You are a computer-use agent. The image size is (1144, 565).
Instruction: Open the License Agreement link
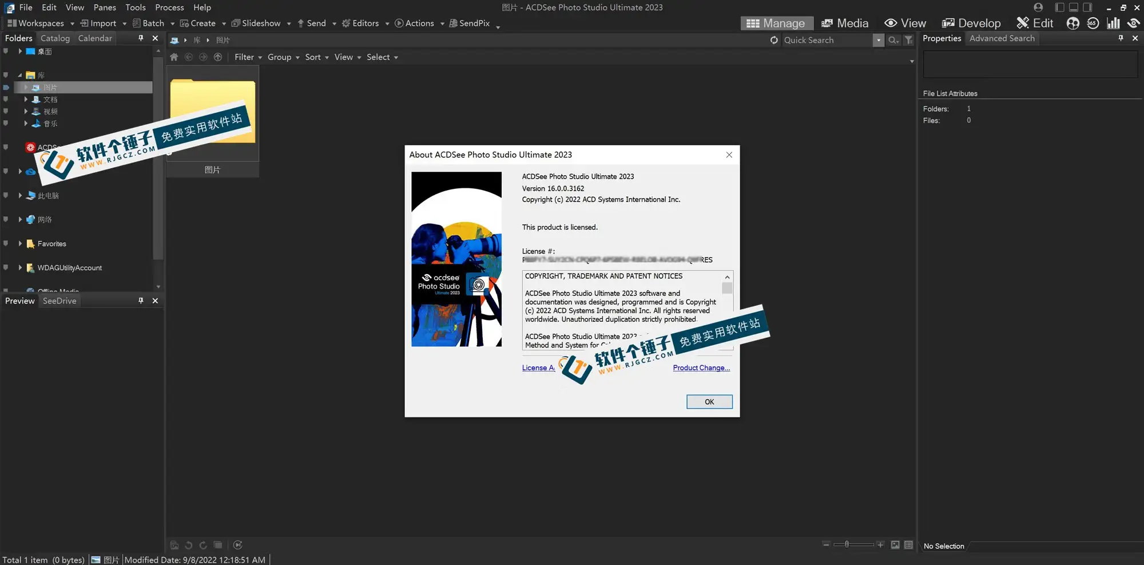538,368
